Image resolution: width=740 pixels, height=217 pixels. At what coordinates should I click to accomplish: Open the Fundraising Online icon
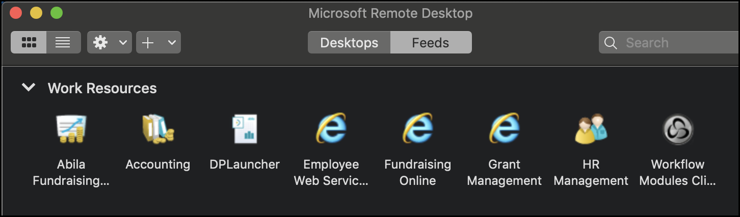418,128
